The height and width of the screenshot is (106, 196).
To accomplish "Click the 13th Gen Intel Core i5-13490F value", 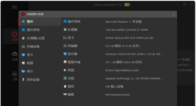I will click(127, 30).
